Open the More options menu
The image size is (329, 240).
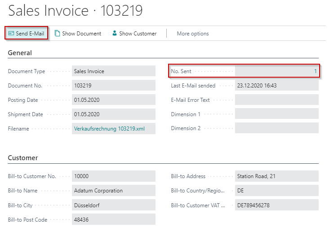(x=192, y=34)
